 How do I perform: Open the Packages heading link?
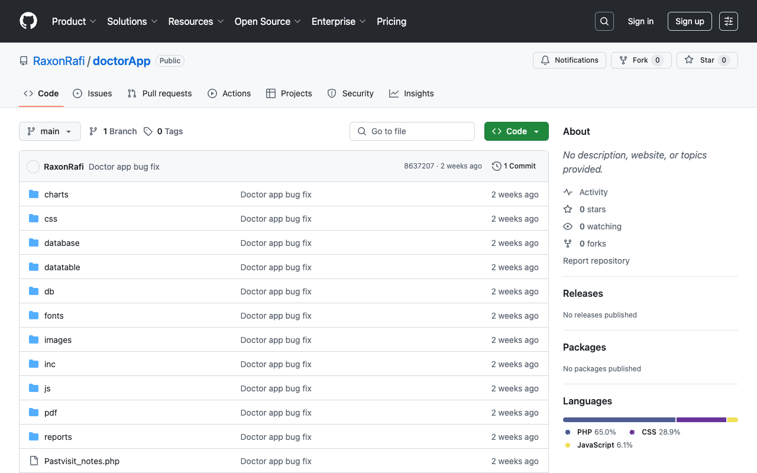point(584,347)
